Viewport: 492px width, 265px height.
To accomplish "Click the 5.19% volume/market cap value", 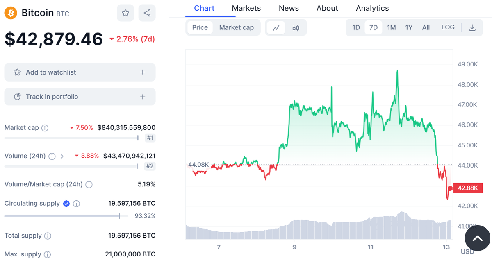I will (147, 184).
